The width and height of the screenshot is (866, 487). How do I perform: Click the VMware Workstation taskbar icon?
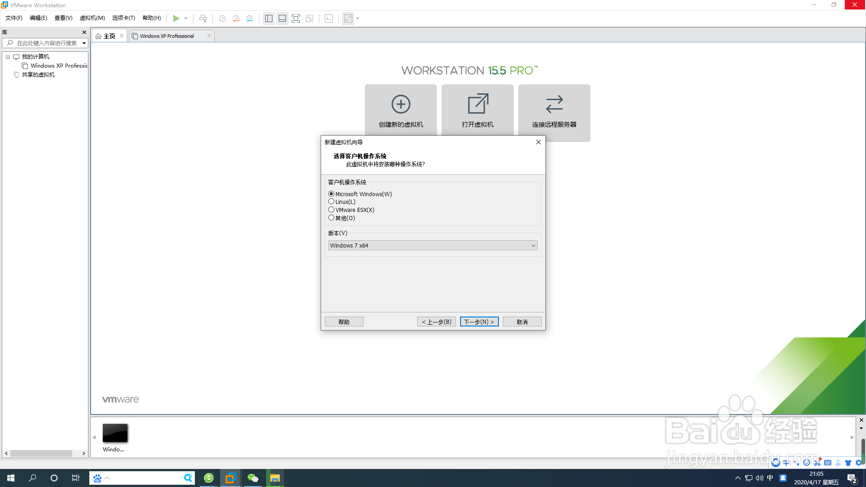click(x=230, y=478)
